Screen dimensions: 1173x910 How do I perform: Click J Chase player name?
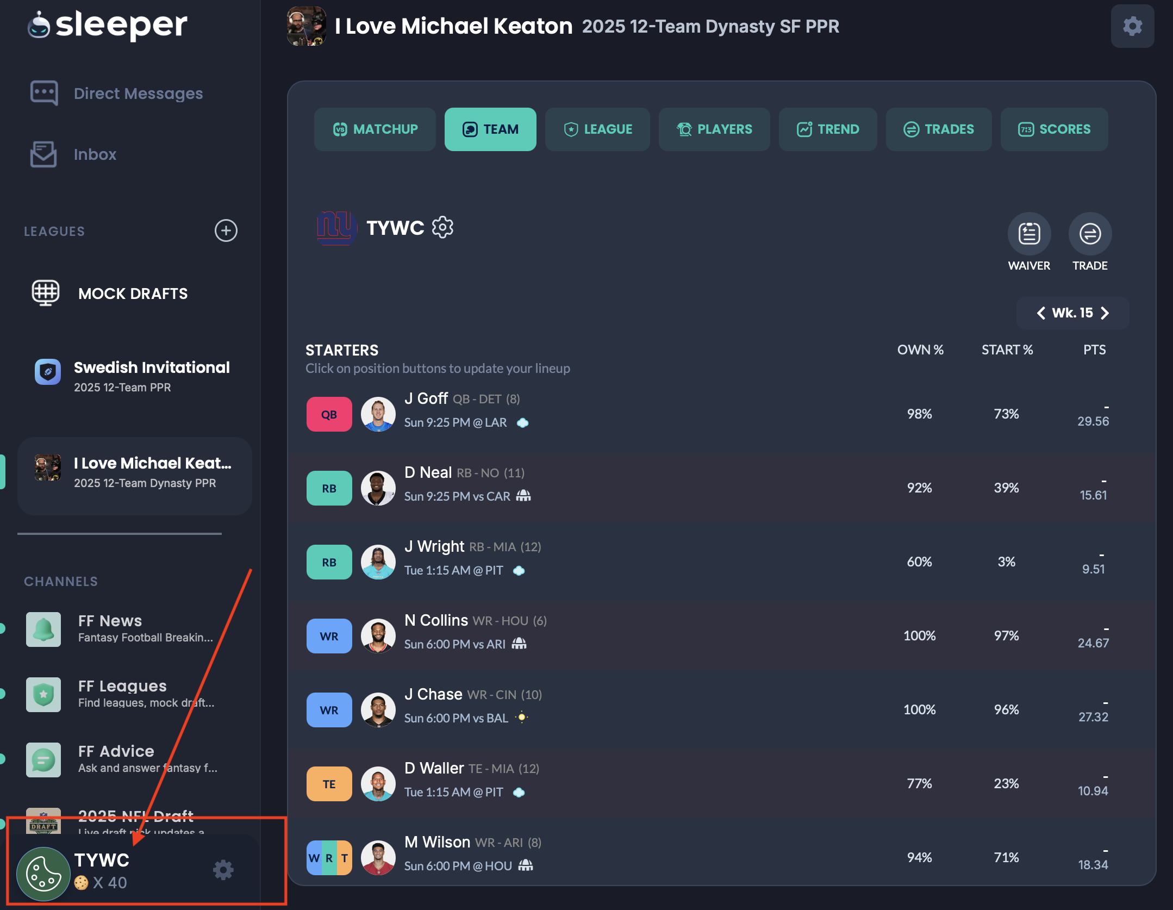(x=433, y=694)
